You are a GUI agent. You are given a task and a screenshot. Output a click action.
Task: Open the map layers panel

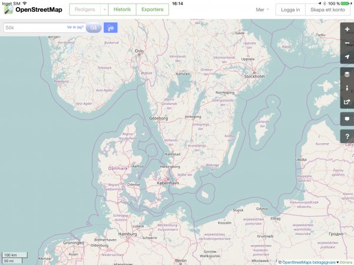click(x=347, y=74)
